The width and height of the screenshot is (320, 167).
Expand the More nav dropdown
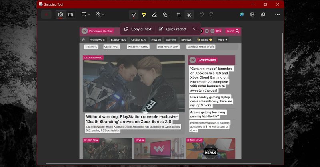click(x=222, y=40)
